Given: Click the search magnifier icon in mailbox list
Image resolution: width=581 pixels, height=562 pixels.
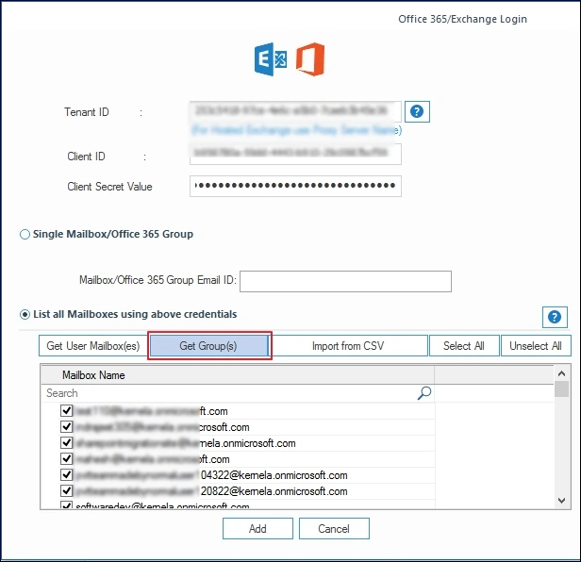Looking at the screenshot, I should [x=424, y=392].
